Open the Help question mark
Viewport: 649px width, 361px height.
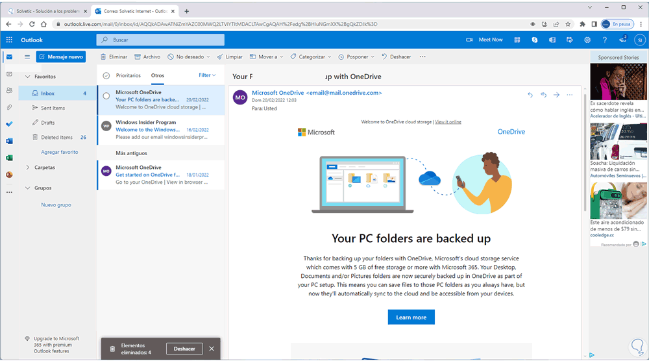tap(605, 40)
